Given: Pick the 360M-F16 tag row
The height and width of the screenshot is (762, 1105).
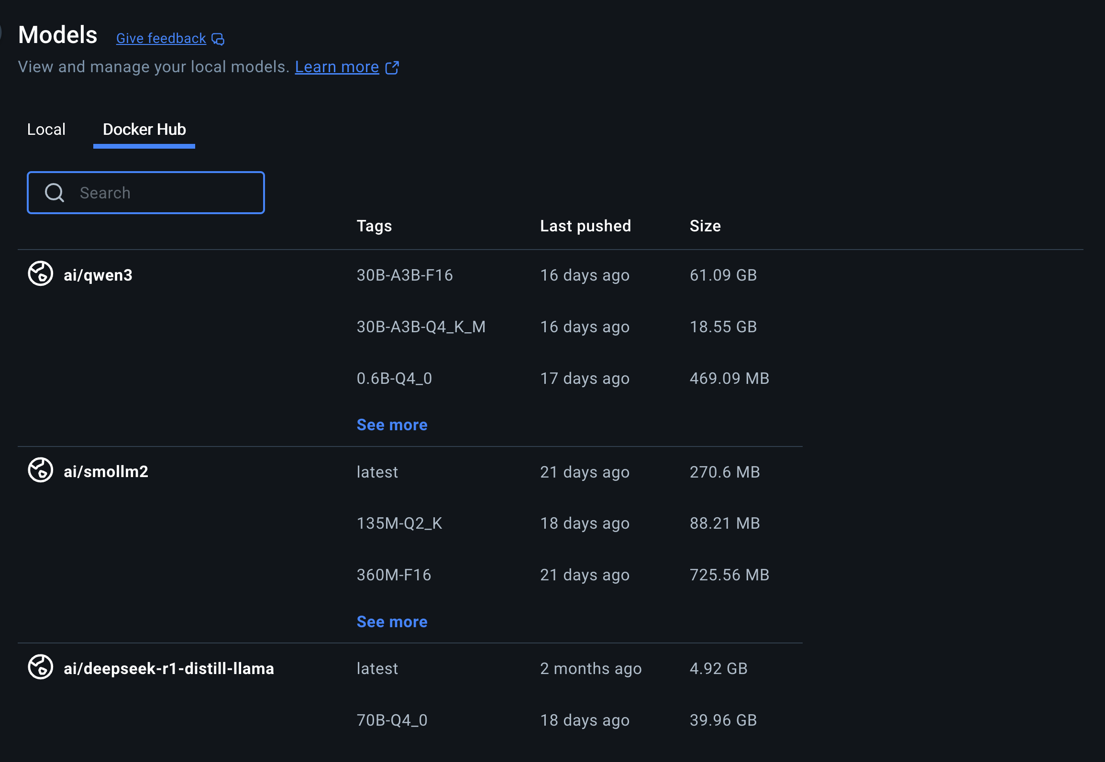Looking at the screenshot, I should 394,575.
